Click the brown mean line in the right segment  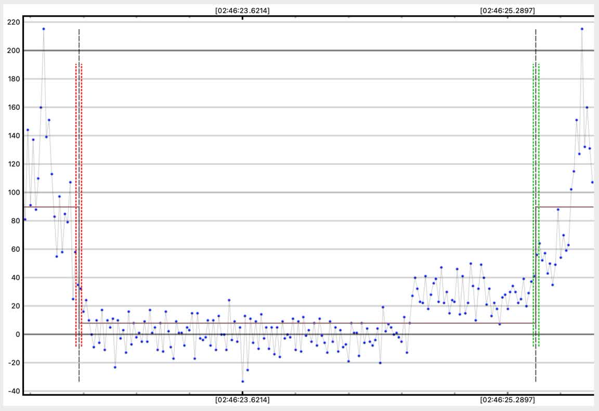tap(566, 207)
